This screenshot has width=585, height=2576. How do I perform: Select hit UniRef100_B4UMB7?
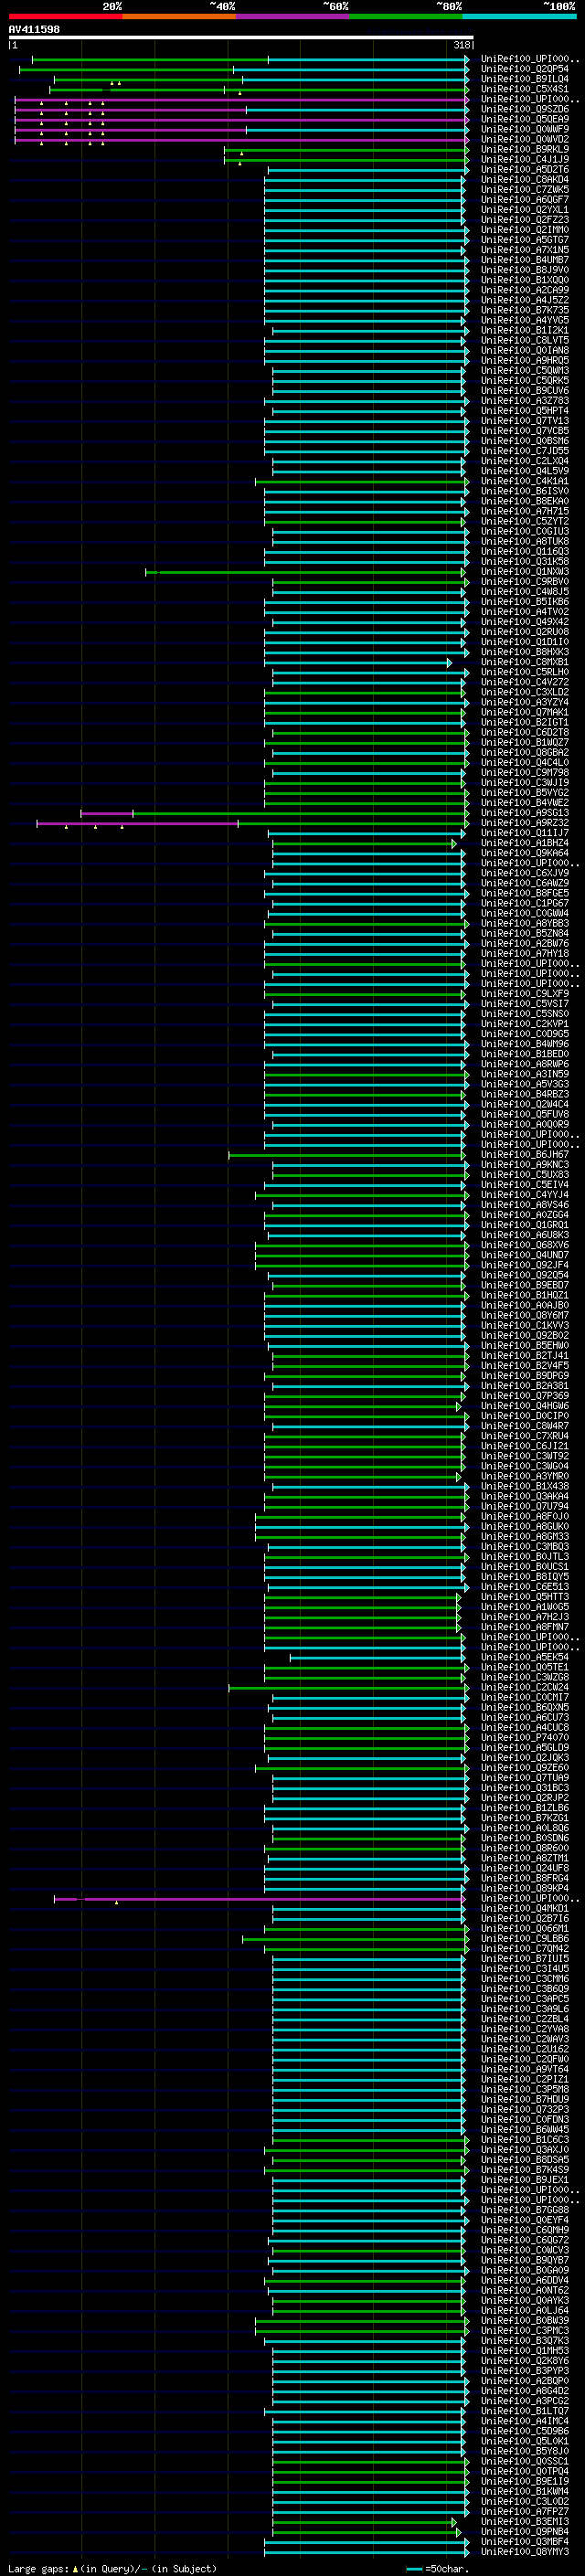524,259
